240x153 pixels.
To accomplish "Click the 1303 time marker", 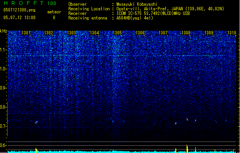I will pos(71,33).
